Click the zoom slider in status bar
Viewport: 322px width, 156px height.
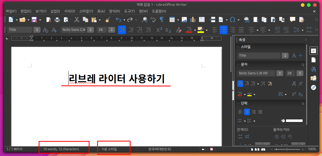(x=287, y=149)
